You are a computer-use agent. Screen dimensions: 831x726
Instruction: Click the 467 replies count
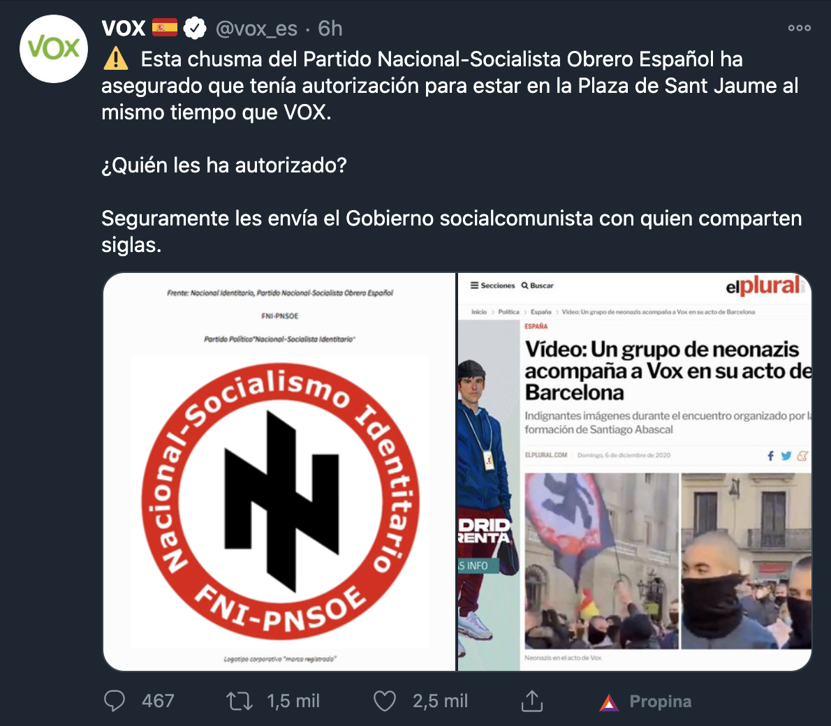point(158,701)
